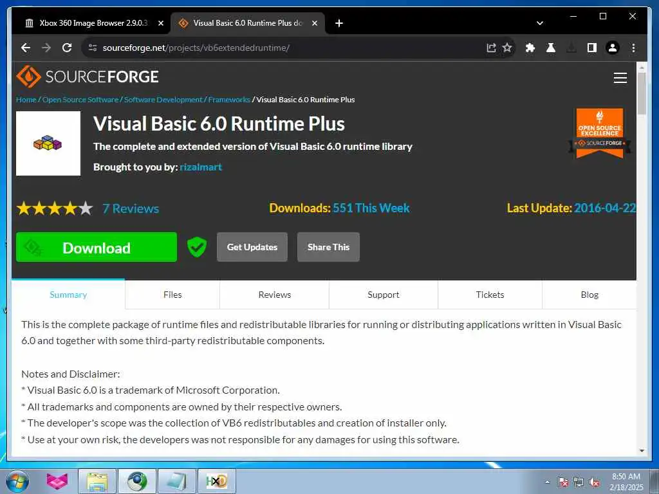Switch to the Blog tab
This screenshot has width=659, height=494.
(589, 295)
